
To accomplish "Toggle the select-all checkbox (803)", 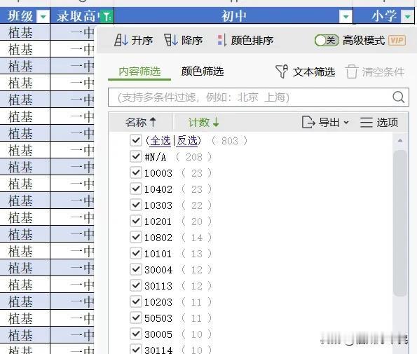I will [136, 140].
